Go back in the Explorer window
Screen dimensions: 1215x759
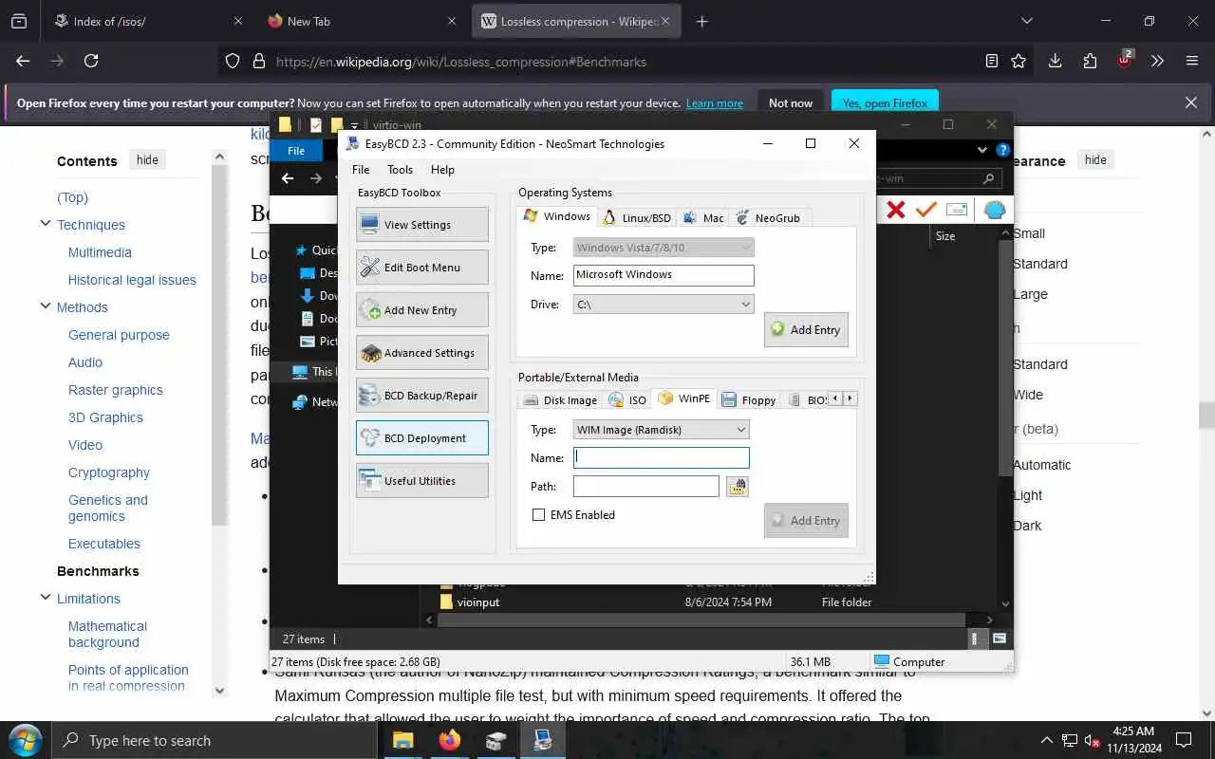coord(288,178)
